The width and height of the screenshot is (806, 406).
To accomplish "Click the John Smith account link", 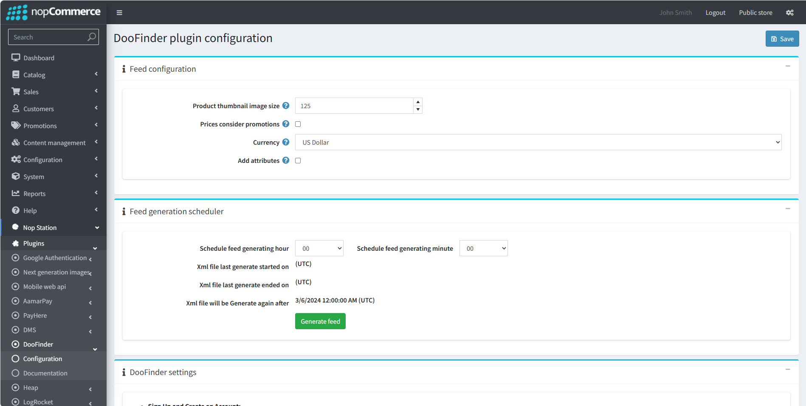I will 675,13.
